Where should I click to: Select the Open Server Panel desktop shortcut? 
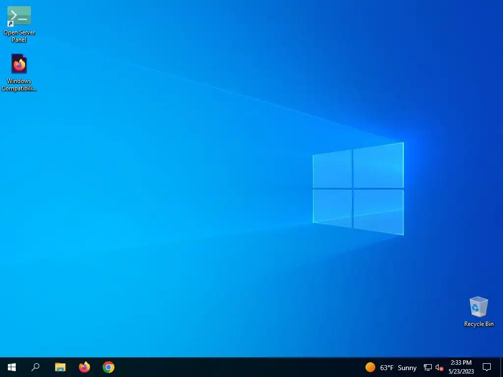tap(19, 24)
